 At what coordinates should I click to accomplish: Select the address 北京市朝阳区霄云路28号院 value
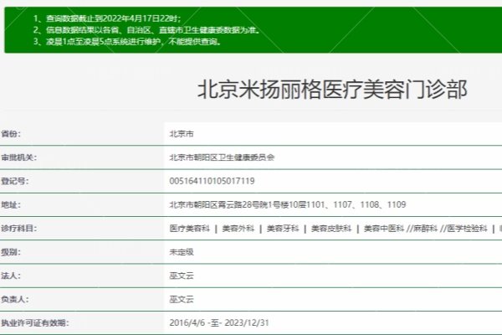tap(288, 204)
